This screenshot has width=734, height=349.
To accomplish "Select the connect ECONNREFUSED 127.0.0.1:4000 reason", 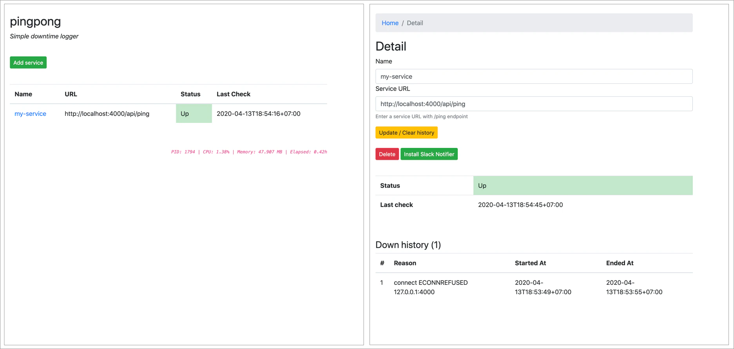I will (431, 287).
